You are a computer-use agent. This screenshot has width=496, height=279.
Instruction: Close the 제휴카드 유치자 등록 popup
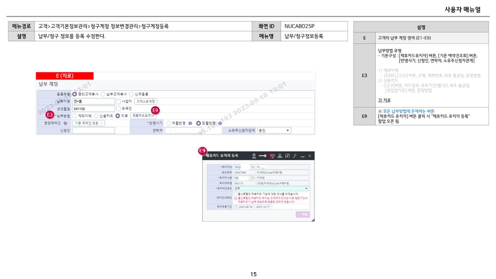(x=310, y=156)
